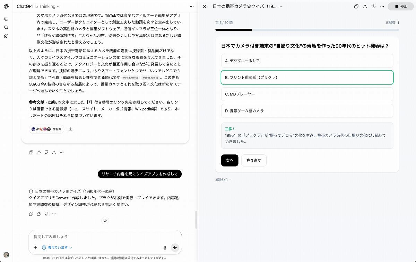Click thumbs up on the research response
Image resolution: width=416 pixels, height=262 pixels.
(x=39, y=152)
